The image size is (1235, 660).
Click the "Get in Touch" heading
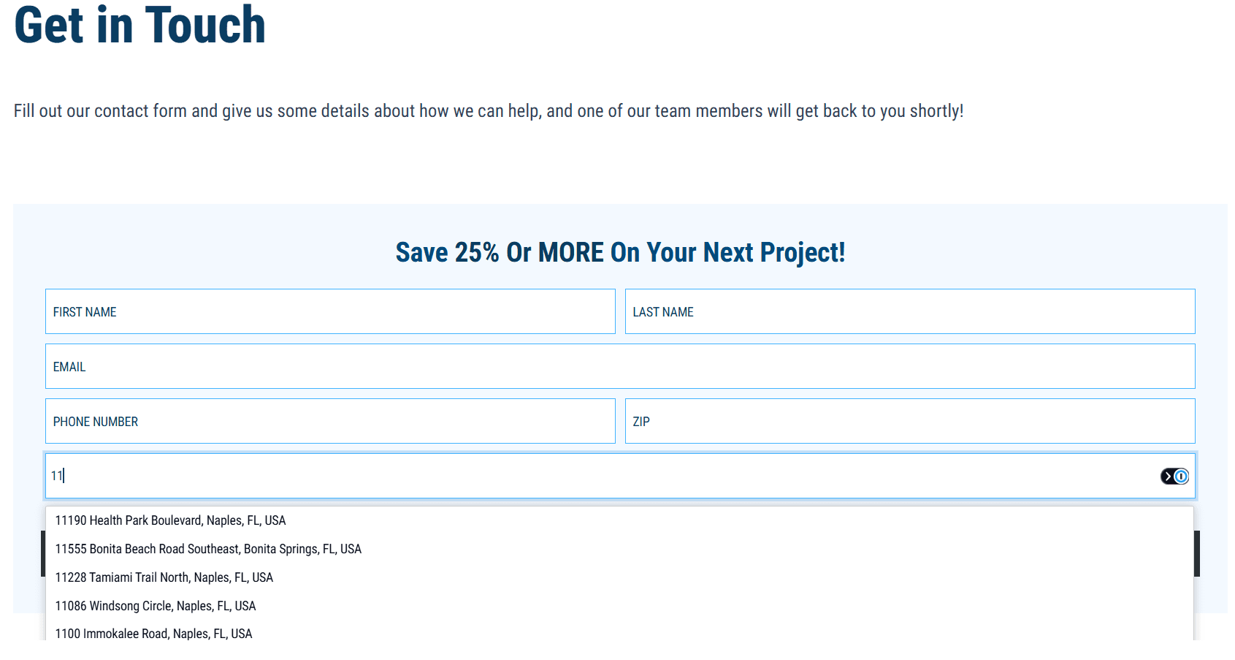139,26
